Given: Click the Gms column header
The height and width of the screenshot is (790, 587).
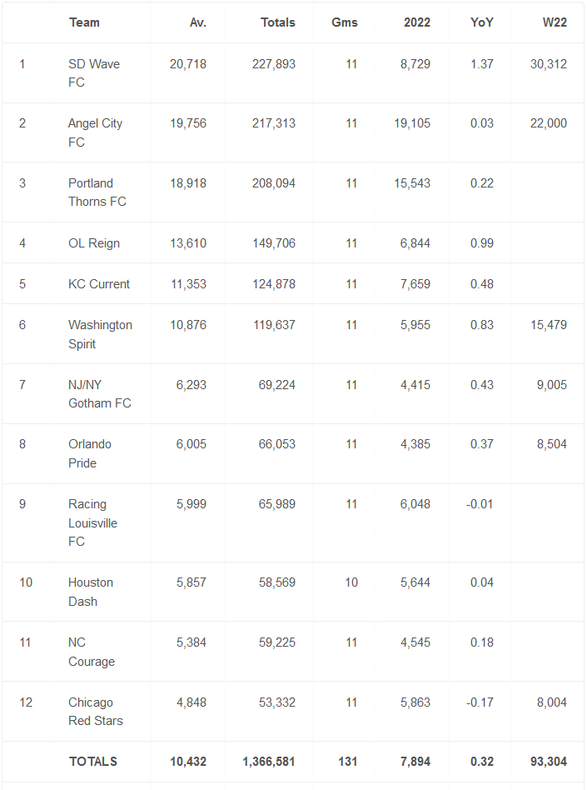Looking at the screenshot, I should pos(345,22).
